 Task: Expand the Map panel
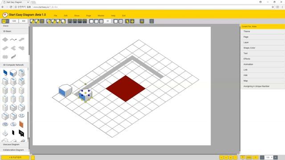pos(263,81)
